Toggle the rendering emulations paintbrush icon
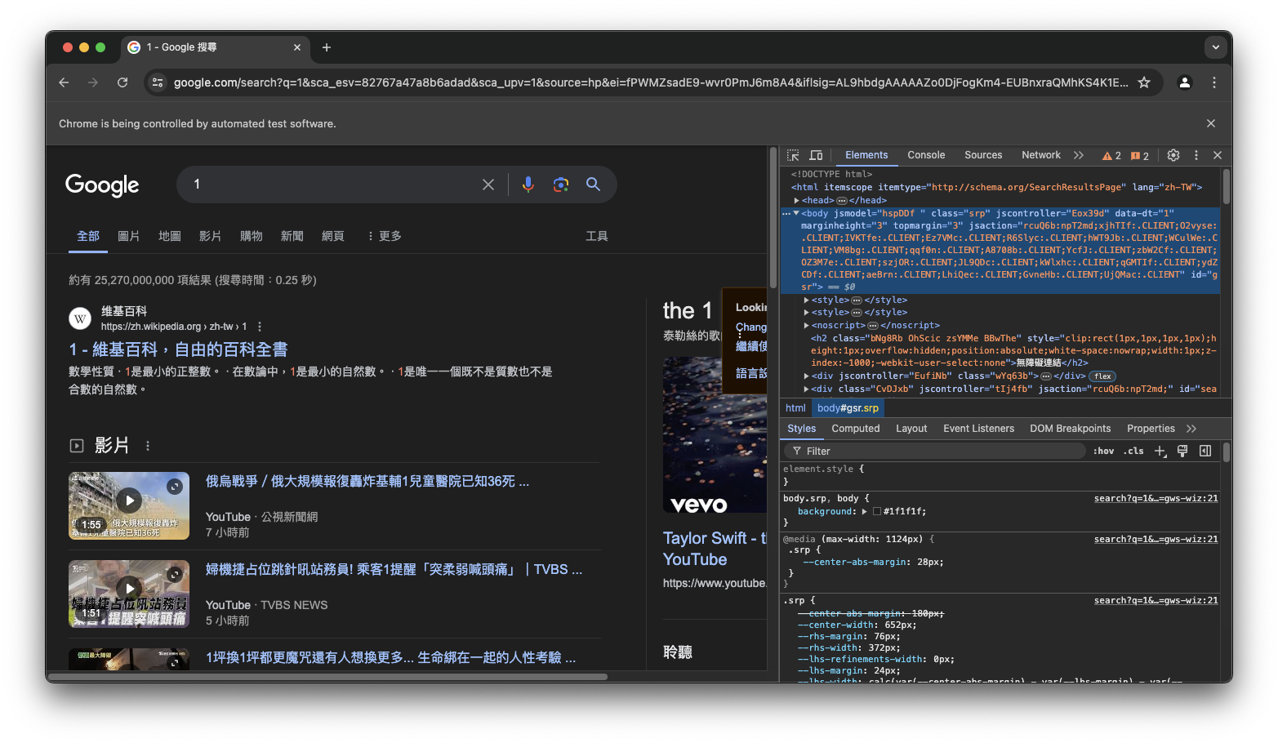The height and width of the screenshot is (743, 1278). [x=1182, y=452]
